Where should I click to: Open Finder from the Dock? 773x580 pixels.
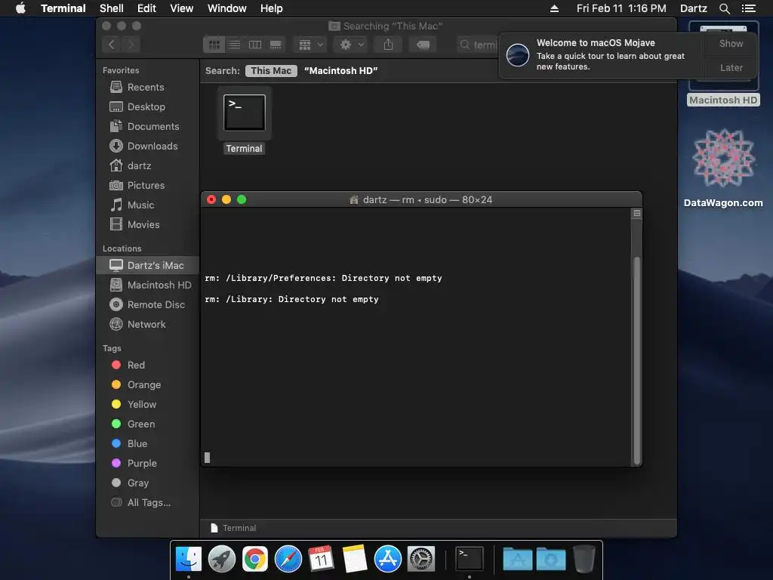[188, 559]
